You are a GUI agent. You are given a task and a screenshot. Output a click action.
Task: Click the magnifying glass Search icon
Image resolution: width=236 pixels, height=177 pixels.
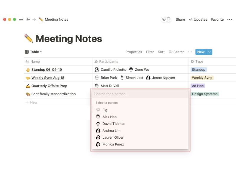coord(171,52)
